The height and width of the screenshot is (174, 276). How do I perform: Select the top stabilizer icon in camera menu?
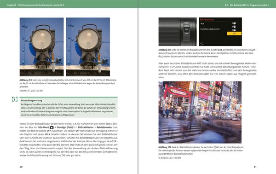[x=234, y=23]
